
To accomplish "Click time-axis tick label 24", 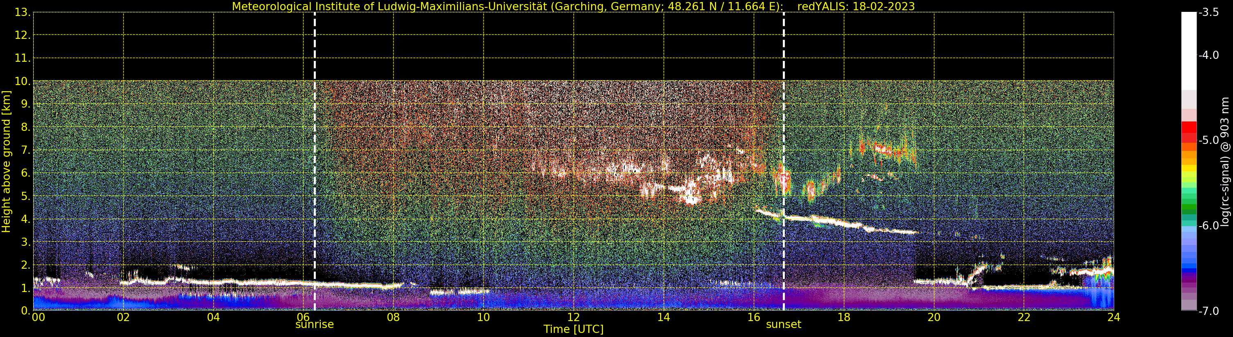I will 1114,317.
